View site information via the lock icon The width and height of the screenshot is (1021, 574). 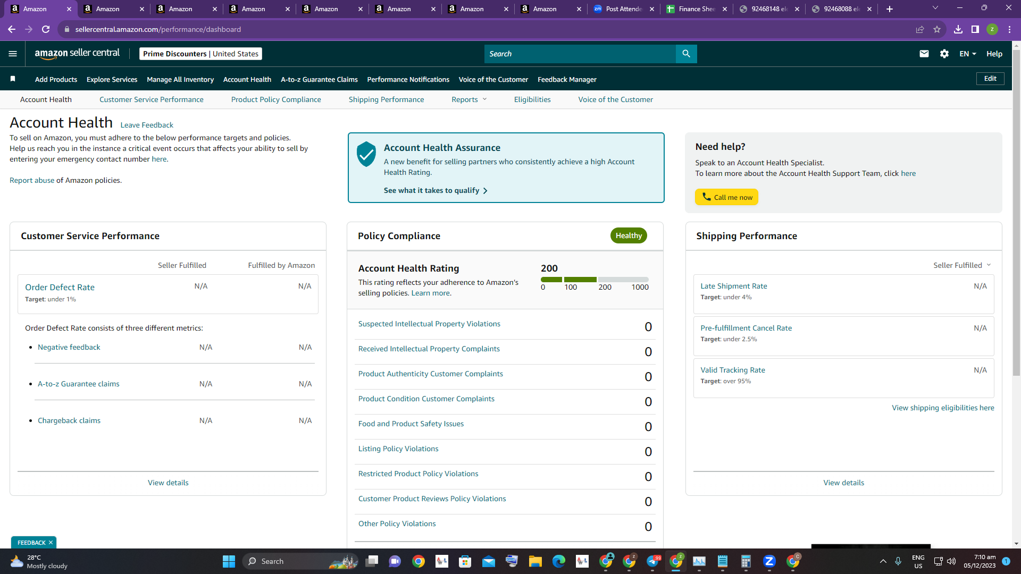click(x=67, y=29)
